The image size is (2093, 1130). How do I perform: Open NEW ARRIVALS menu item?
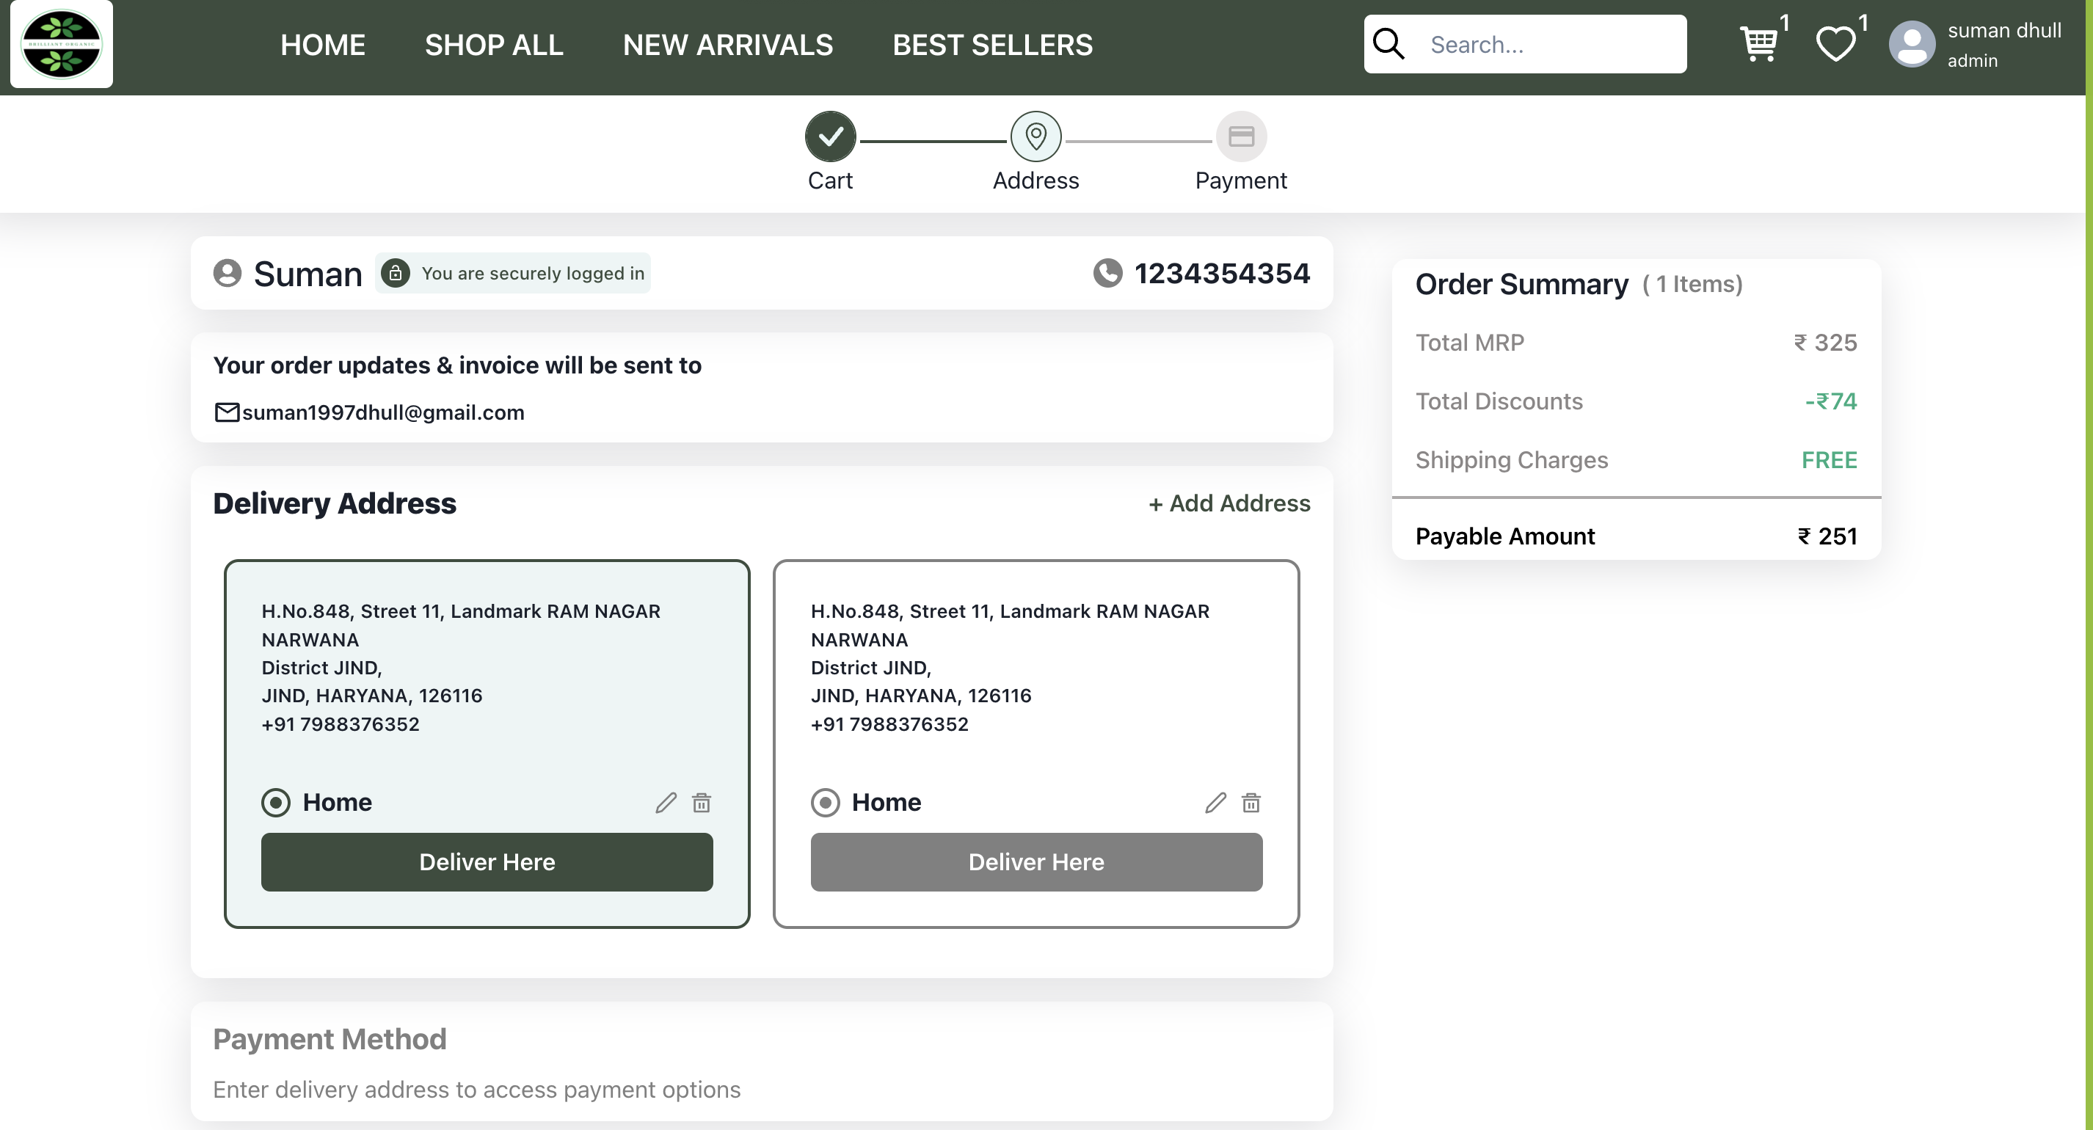pyautogui.click(x=728, y=43)
